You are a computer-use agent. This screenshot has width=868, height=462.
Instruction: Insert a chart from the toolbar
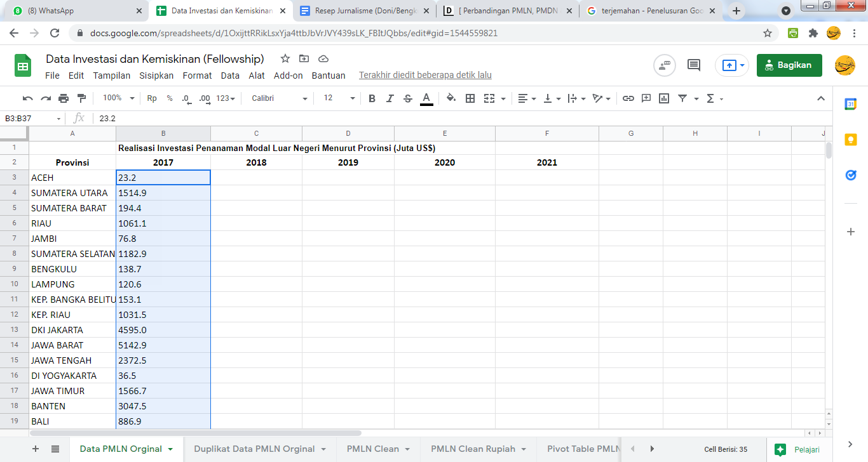coord(664,98)
